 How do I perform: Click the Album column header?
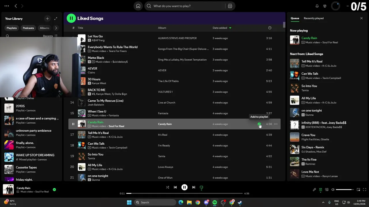coord(162,28)
